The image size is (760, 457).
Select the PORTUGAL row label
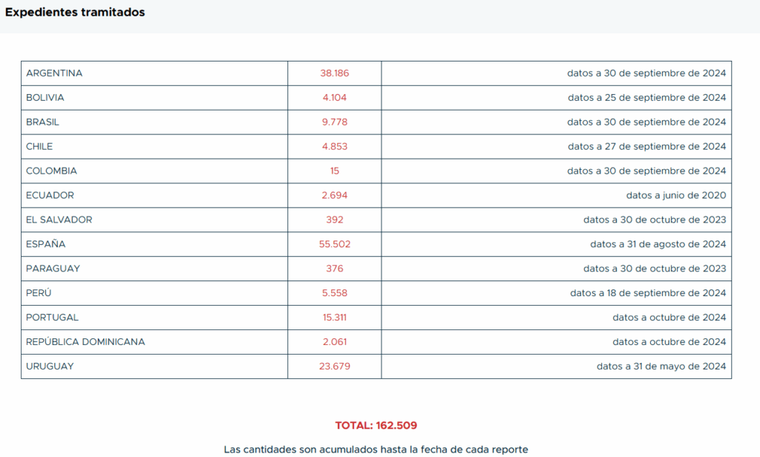pos(53,318)
